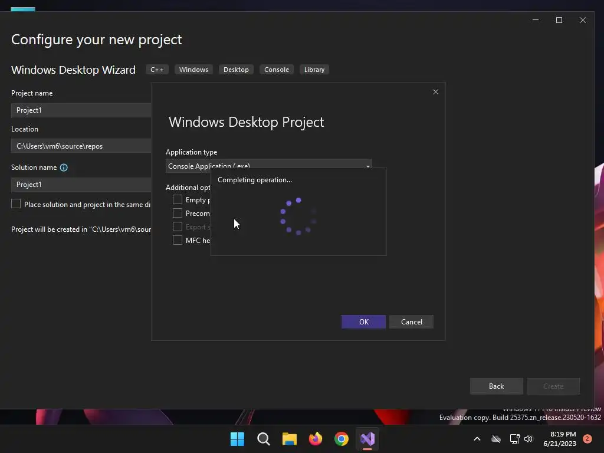
Task: Toggle MFC headers checkbox
Action: (x=177, y=240)
